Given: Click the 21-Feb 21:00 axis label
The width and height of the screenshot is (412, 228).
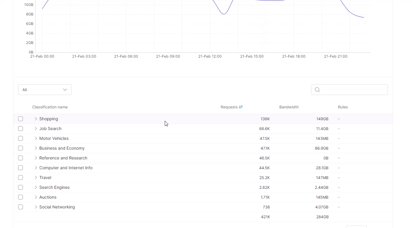Looking at the screenshot, I should (x=336, y=56).
